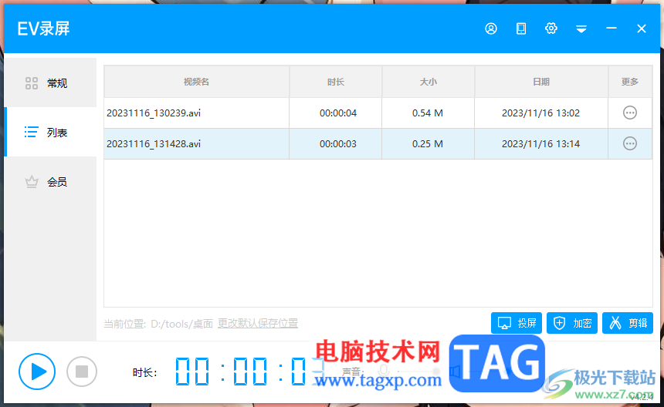664x407 pixels.
Task: Click the 更多 column header
Action: click(630, 82)
